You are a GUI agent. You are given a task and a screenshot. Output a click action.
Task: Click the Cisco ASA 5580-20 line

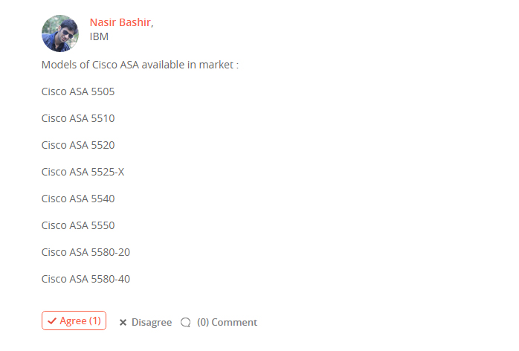coord(86,252)
